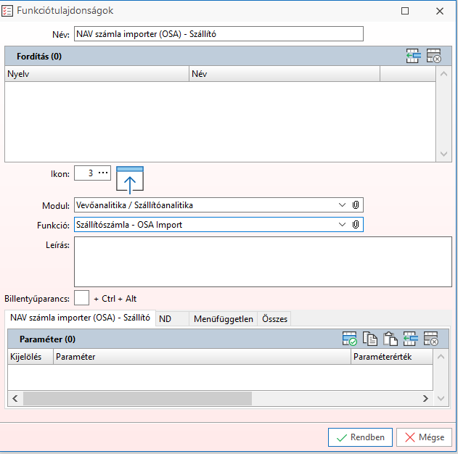The width and height of the screenshot is (458, 454).
Task: Expand the Funkció dropdown arrow
Action: coord(342,225)
